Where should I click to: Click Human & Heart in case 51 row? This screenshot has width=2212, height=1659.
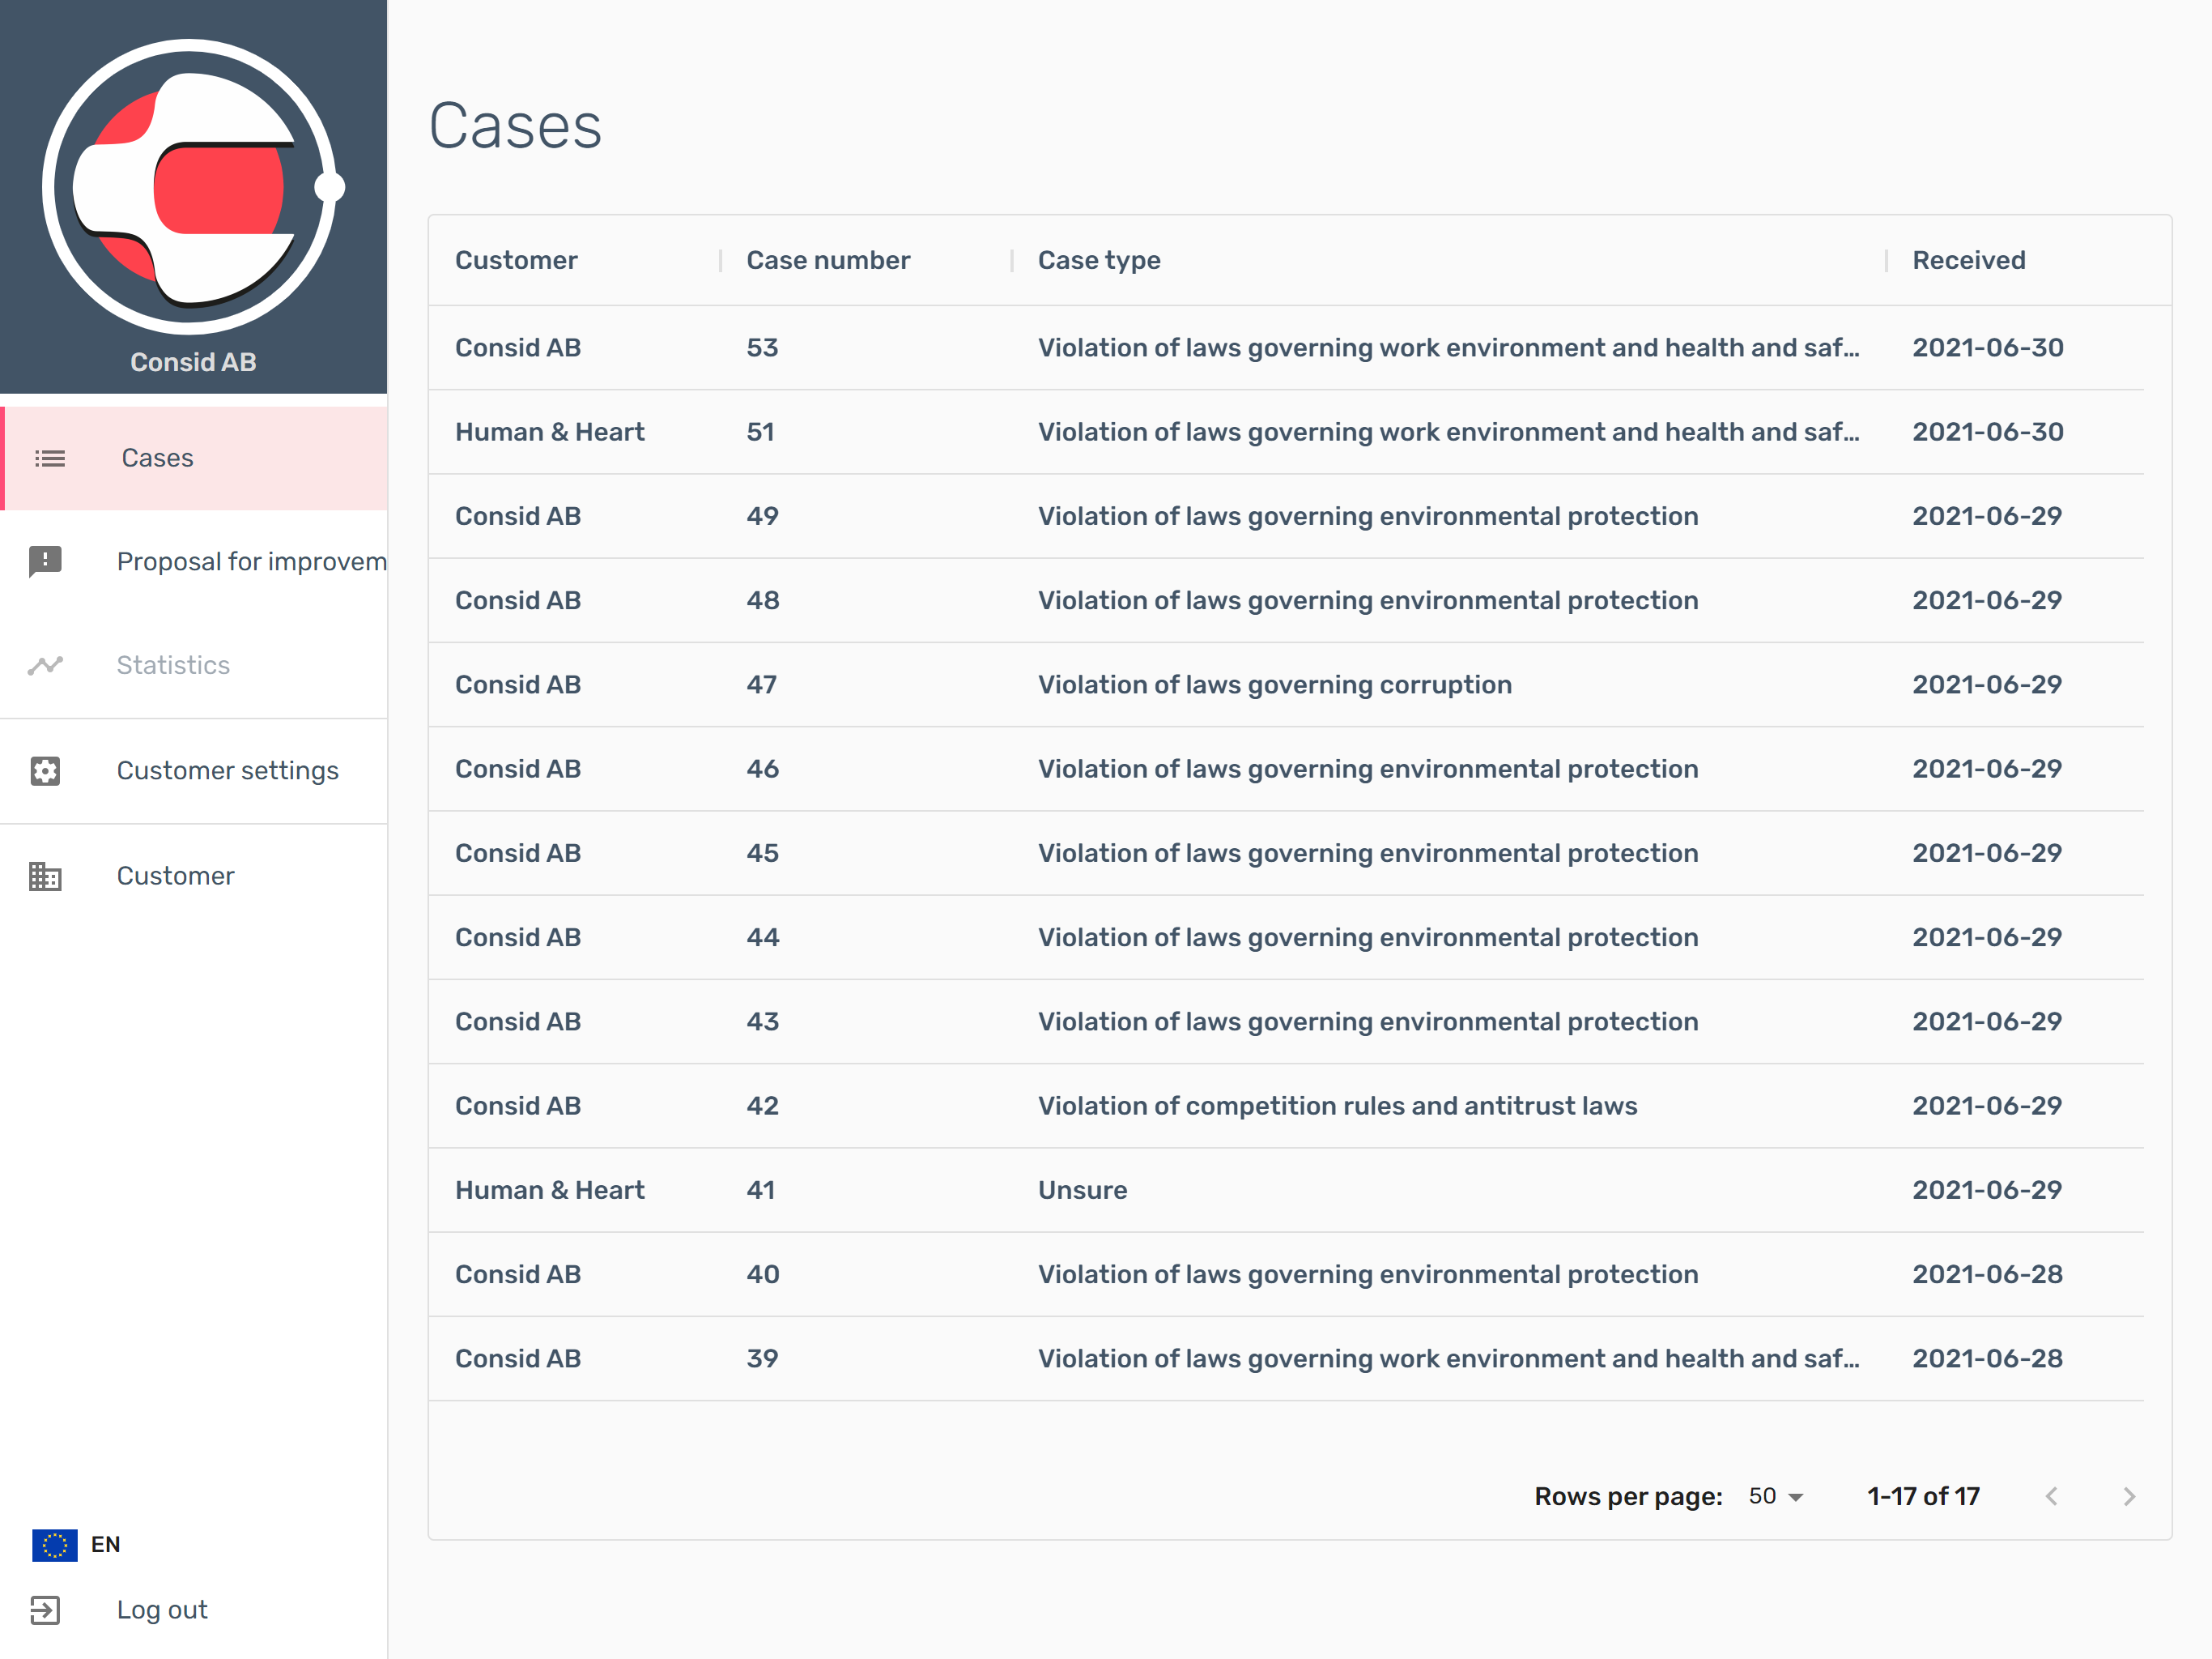click(550, 433)
